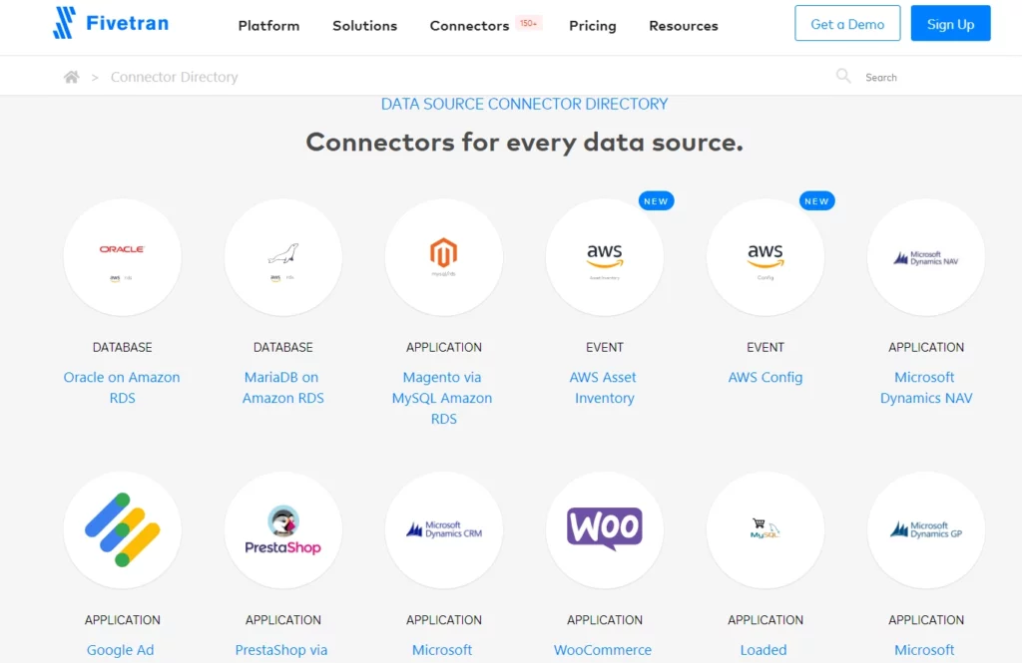Choose the PrestaShop logo
This screenshot has width=1022, height=663.
pos(282,530)
